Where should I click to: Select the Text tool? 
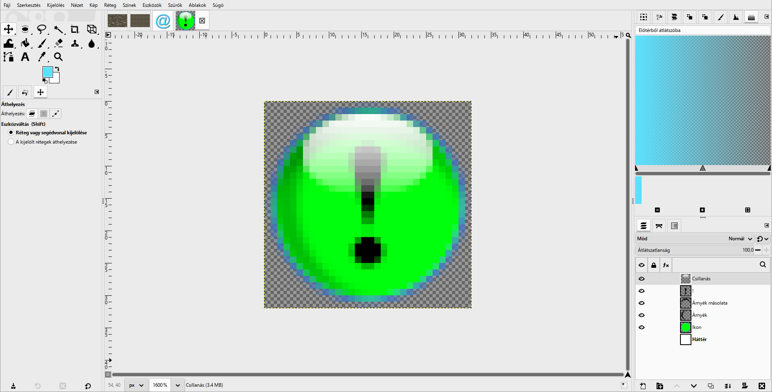coord(25,57)
